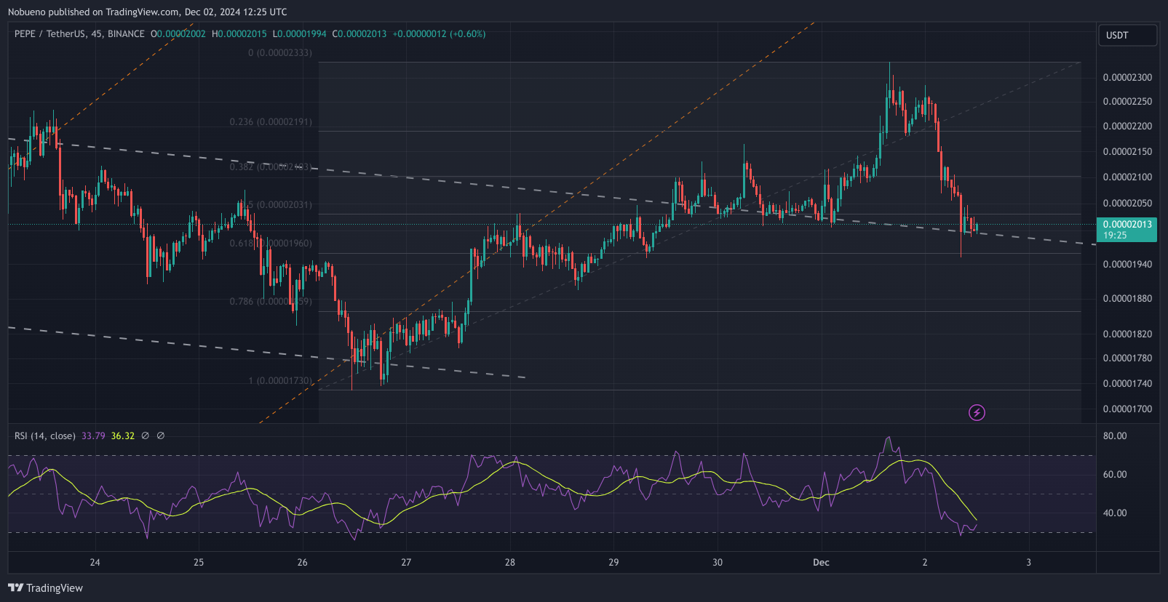Click the Fib level label 0.236 (0.00002191)
The width and height of the screenshot is (1168, 602).
tap(271, 121)
